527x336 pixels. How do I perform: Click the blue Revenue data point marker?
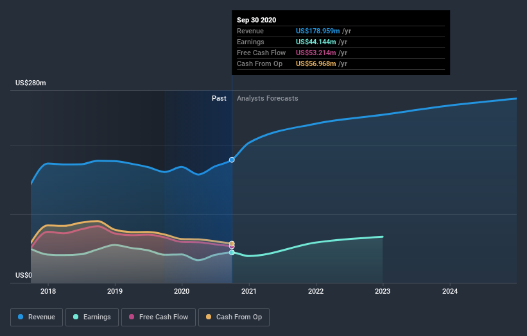point(232,160)
